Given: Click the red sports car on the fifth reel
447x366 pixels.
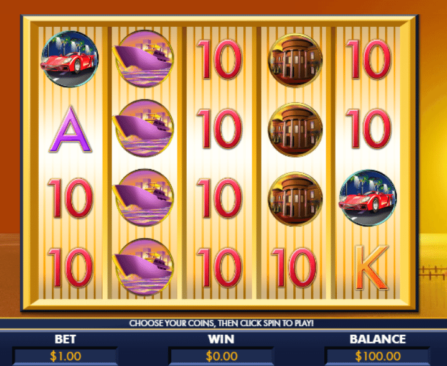Looking at the screenshot, I should click(x=368, y=198).
